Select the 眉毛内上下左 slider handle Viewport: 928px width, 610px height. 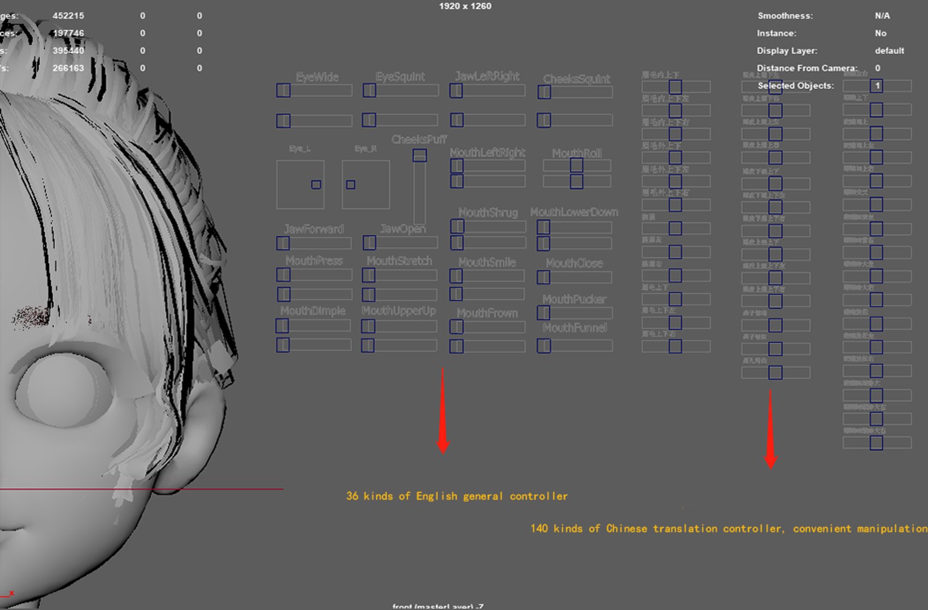pos(675,110)
